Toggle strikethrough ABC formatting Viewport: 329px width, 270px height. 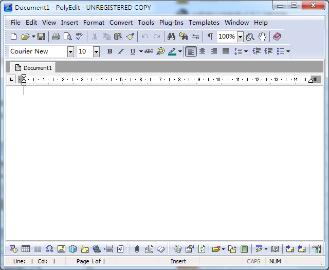pos(149,51)
